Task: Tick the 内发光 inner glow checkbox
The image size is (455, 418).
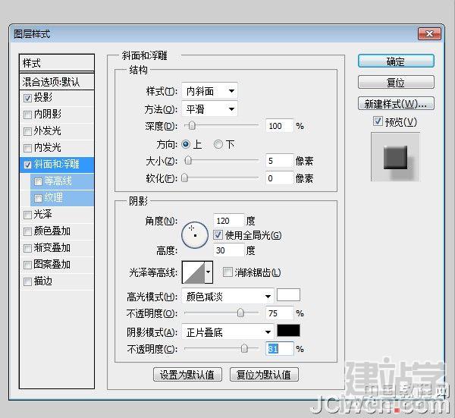Action: [x=27, y=148]
